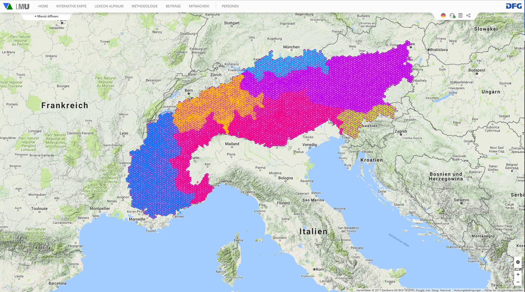525x292 pixels.
Task: Select BEITRÄGE in the navigation bar
Action: (173, 6)
